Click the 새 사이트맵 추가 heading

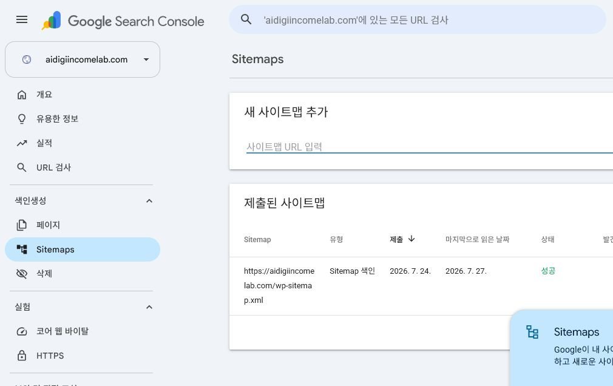coord(286,112)
